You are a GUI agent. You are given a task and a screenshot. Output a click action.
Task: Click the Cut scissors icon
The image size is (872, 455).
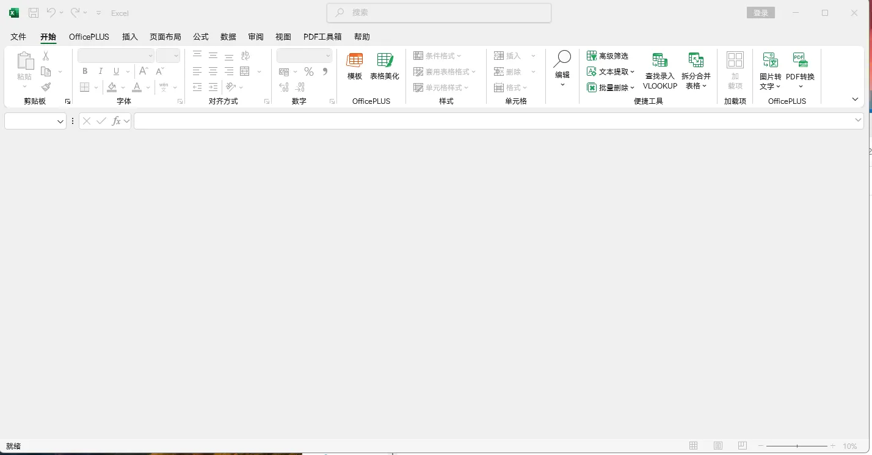tap(46, 56)
